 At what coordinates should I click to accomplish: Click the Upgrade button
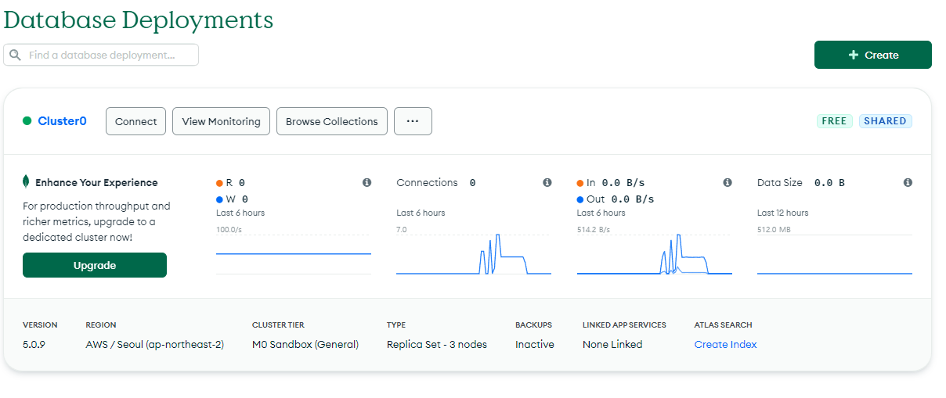(x=95, y=265)
